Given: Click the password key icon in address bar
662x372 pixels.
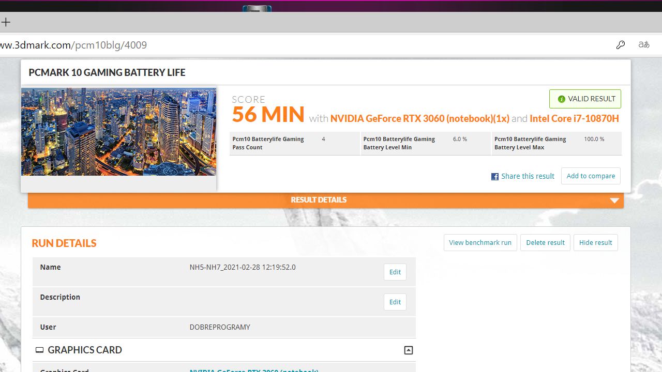Looking at the screenshot, I should pyautogui.click(x=621, y=45).
